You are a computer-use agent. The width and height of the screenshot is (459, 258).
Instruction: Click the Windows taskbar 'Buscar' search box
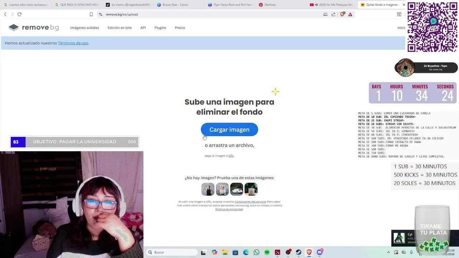(x=172, y=253)
